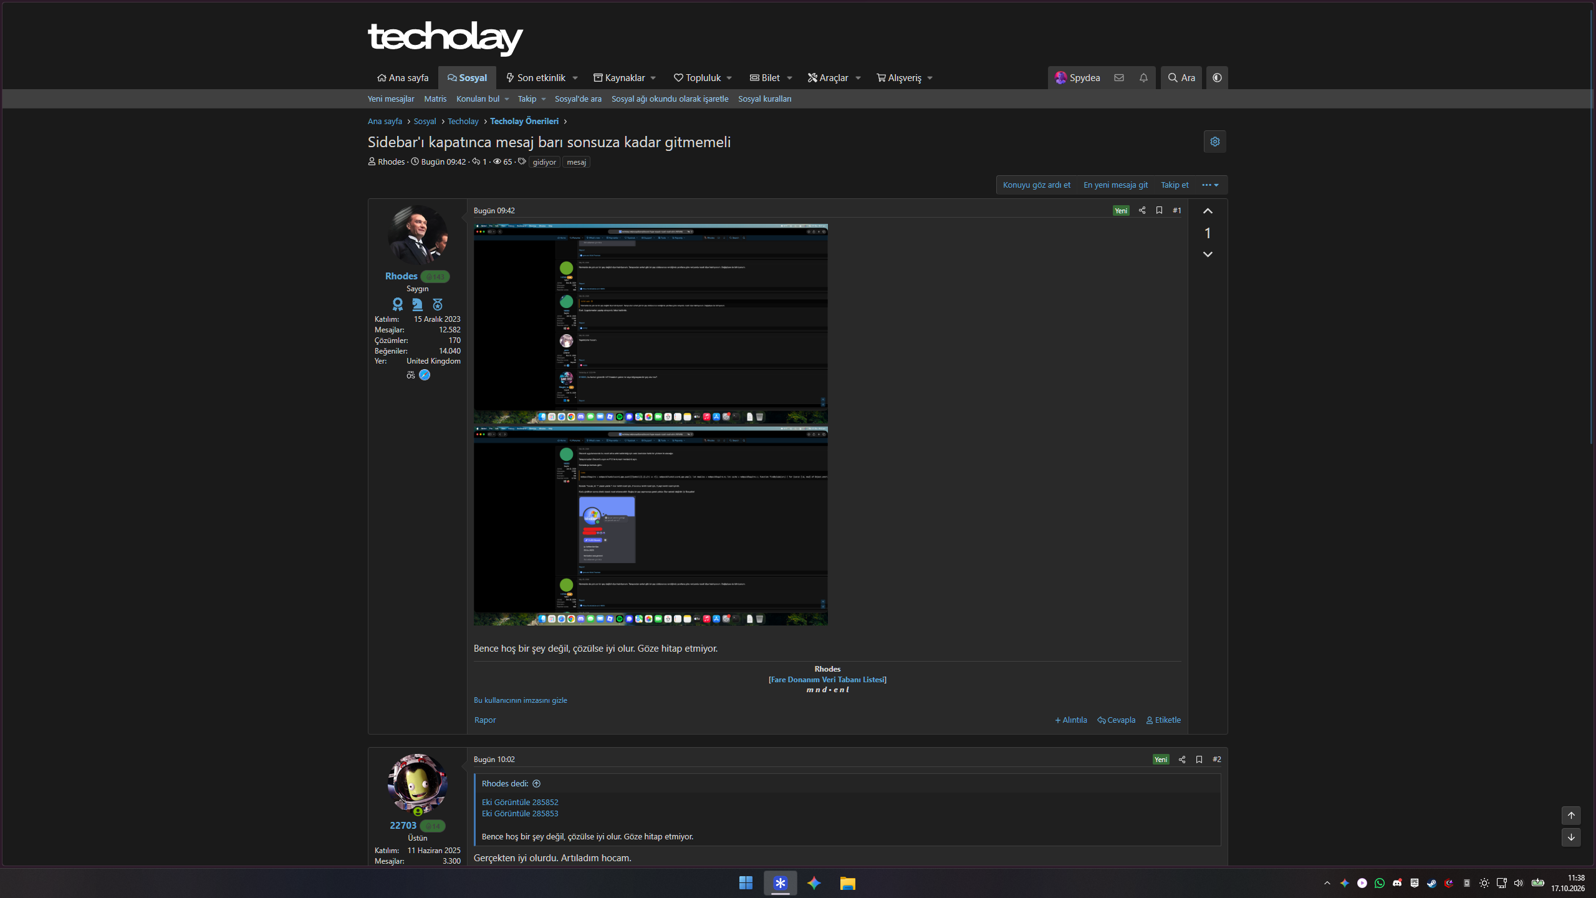The width and height of the screenshot is (1596, 898).
Task: Share post #2 via share icon
Action: pyautogui.click(x=1182, y=760)
